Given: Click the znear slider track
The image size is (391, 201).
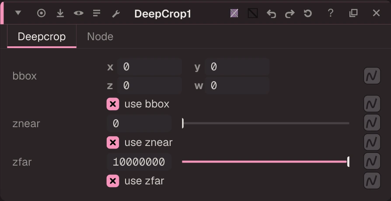Looking at the screenshot, I should click(265, 123).
